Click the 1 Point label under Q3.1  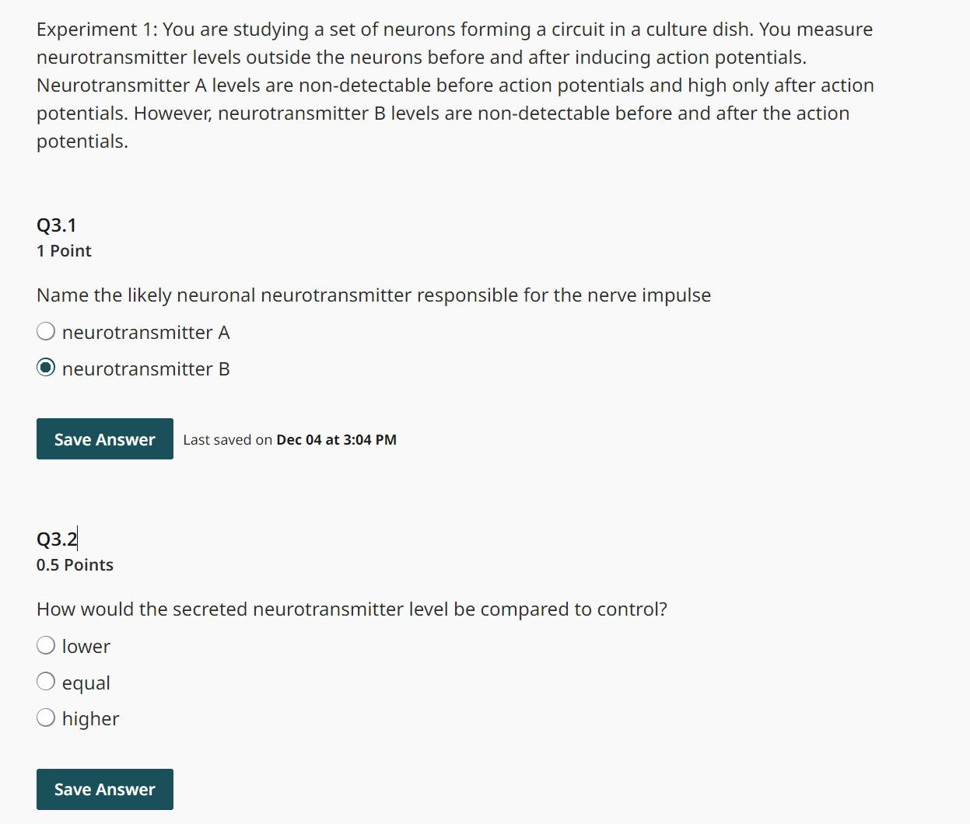coord(64,250)
